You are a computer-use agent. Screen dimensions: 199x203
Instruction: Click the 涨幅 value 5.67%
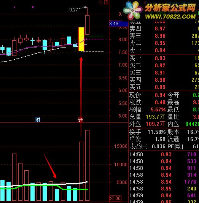[158, 109]
